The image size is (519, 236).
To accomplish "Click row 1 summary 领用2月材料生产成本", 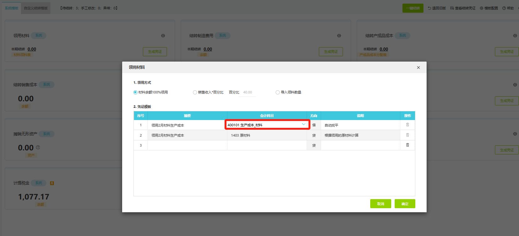I will click(187, 125).
